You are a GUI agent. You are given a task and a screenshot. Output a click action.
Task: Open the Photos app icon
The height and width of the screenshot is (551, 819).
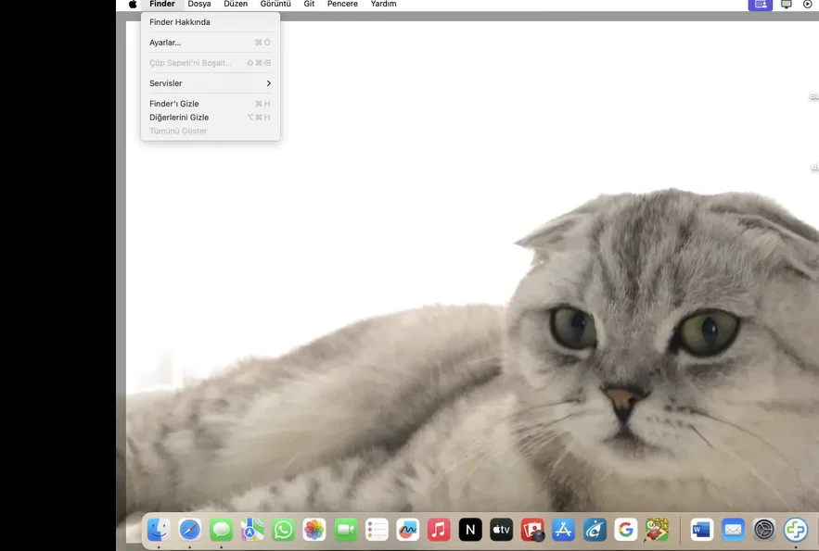coord(314,530)
